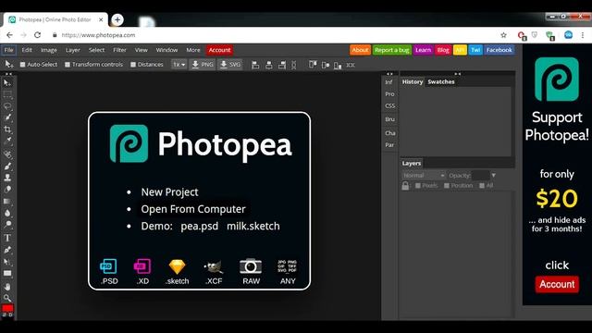Toggle the Position lock checkbox
This screenshot has width=592, height=333.
(447, 185)
